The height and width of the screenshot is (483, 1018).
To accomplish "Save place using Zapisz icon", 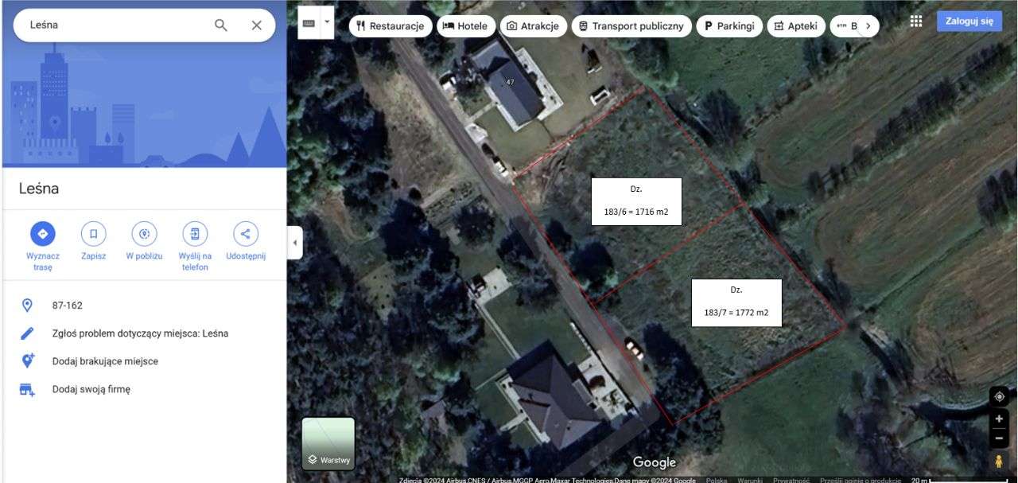I will point(93,234).
